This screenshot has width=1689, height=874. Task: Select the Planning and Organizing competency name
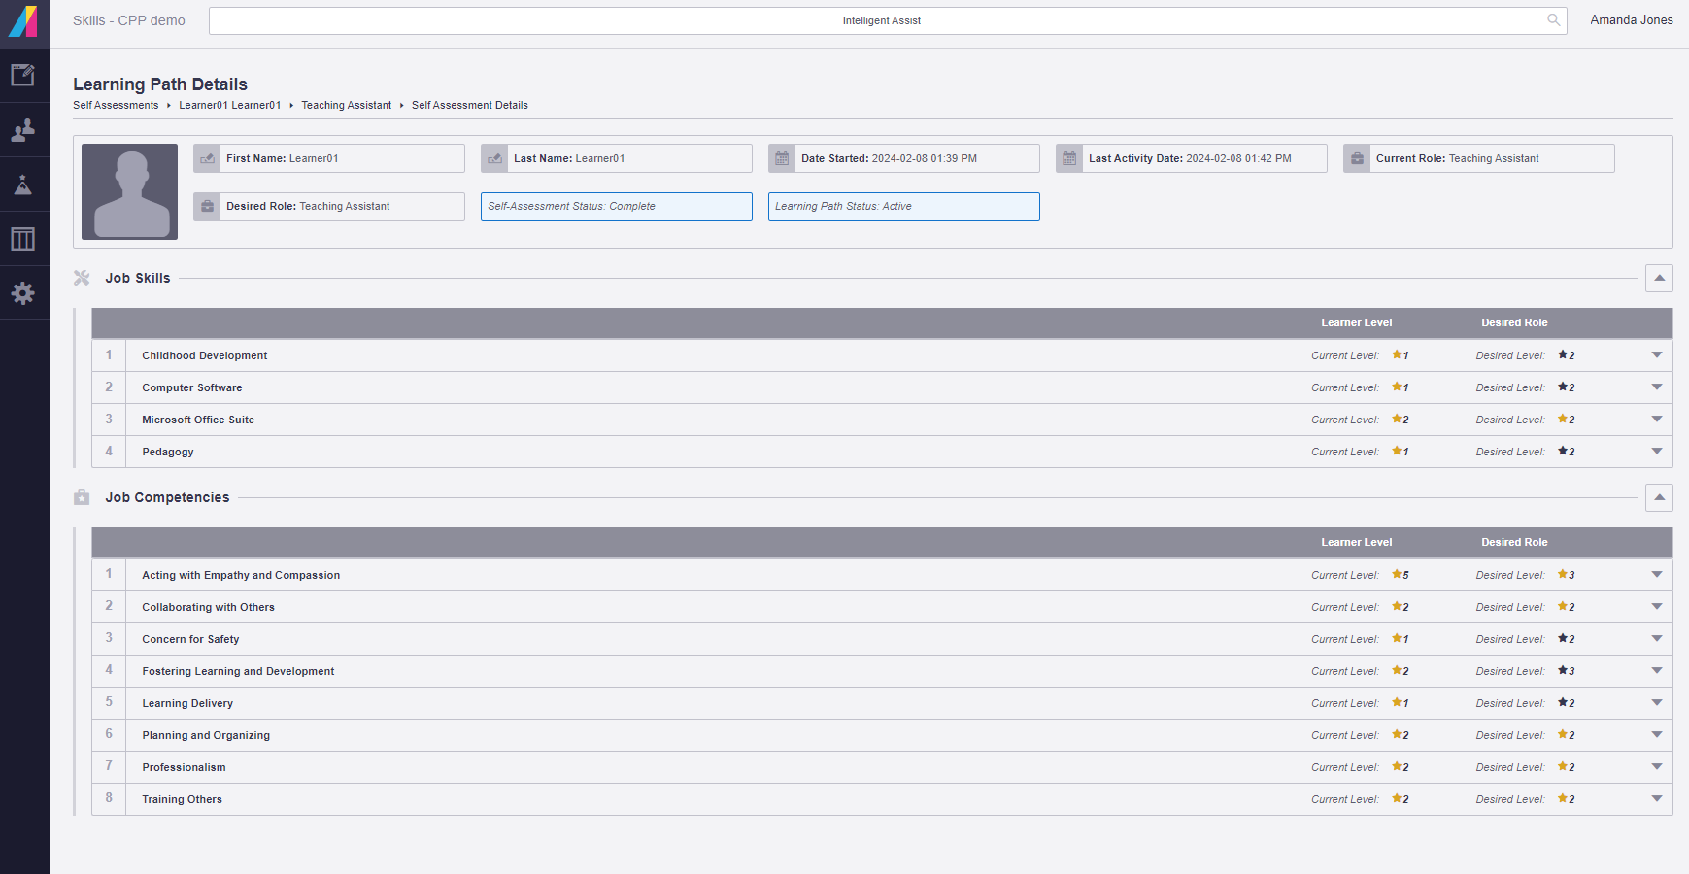(x=206, y=735)
